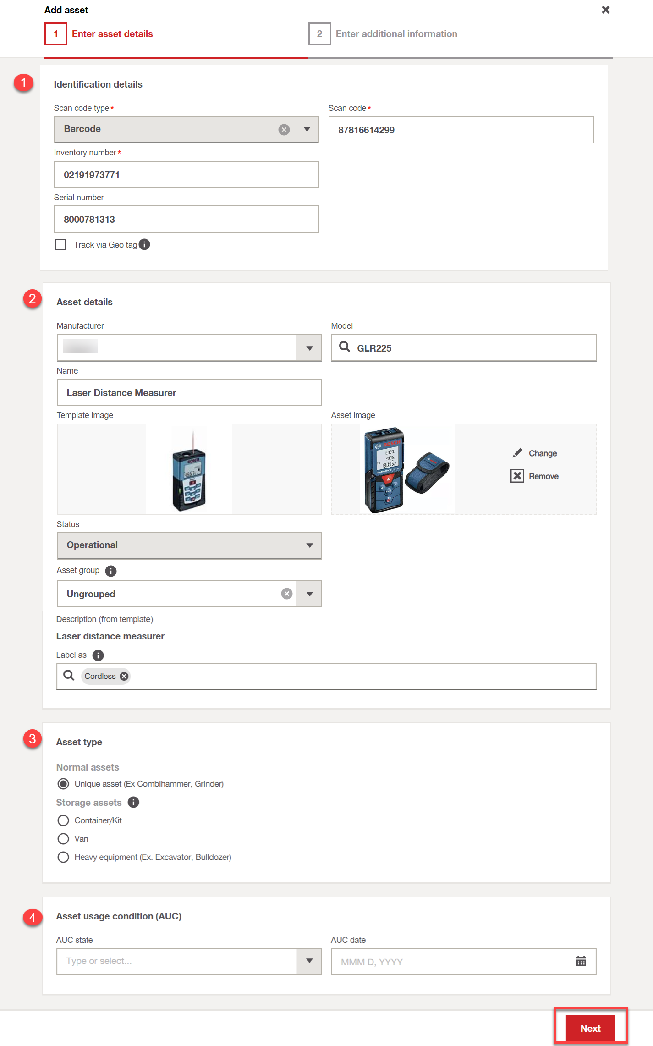Clear the Barcode scan code type selection
The height and width of the screenshot is (1046, 653).
coord(284,130)
